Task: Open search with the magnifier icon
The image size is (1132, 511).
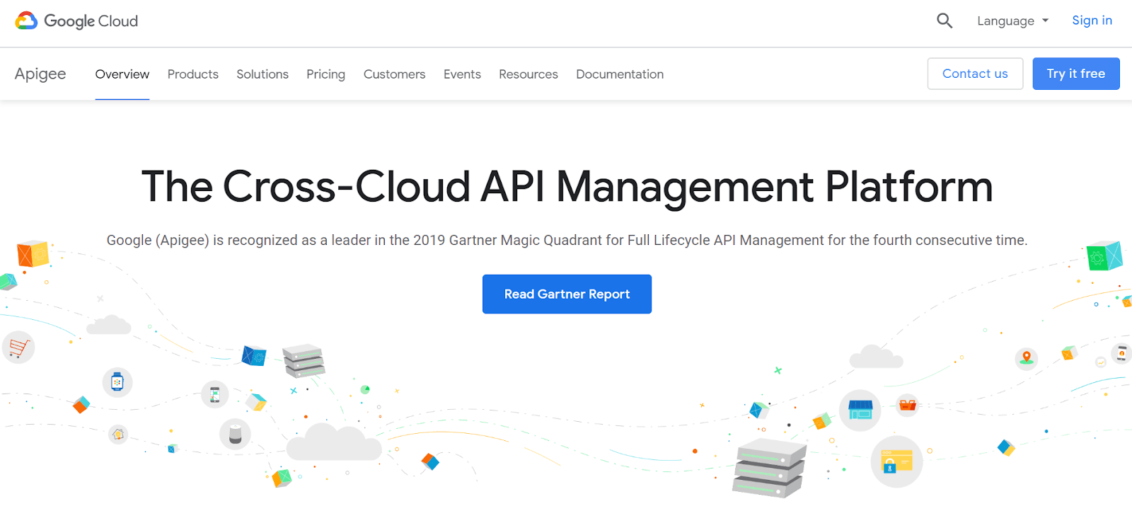Action: click(945, 21)
